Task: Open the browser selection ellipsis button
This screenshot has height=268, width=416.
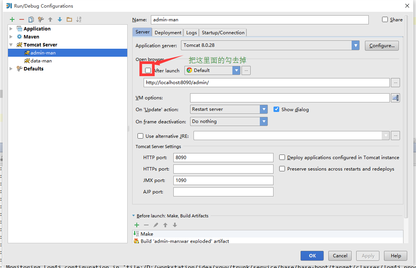Action: click(246, 70)
